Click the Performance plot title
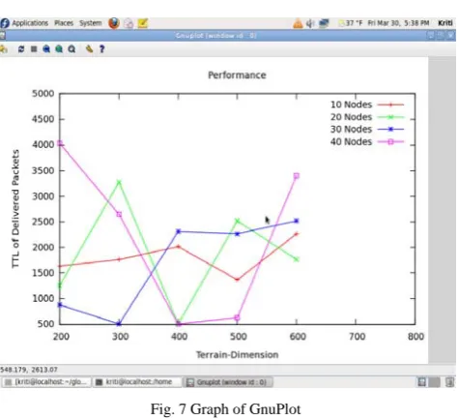The width and height of the screenshot is (459, 420). (x=237, y=75)
